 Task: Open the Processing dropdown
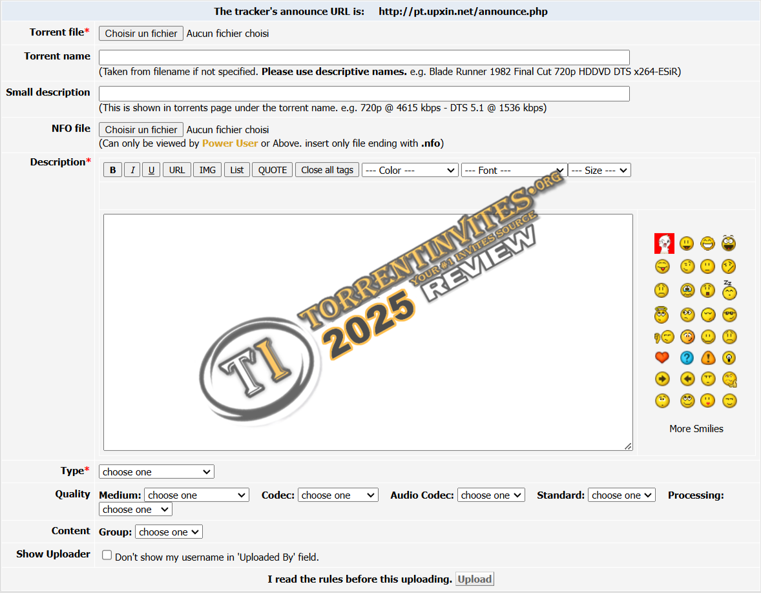pos(136,509)
